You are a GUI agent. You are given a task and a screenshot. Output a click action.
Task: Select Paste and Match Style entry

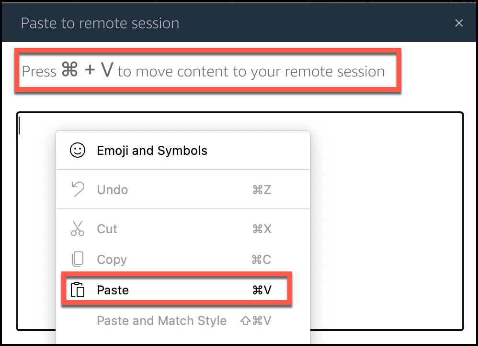coord(161,321)
